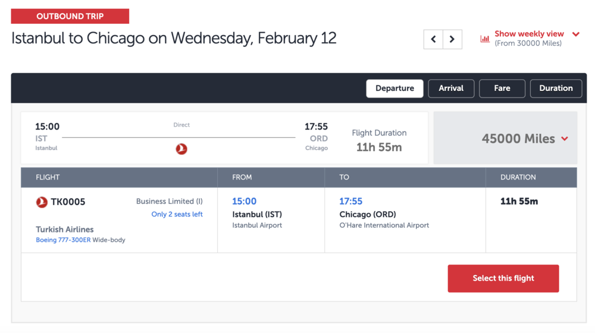
Task: Sort flights by Departure
Action: pos(394,88)
